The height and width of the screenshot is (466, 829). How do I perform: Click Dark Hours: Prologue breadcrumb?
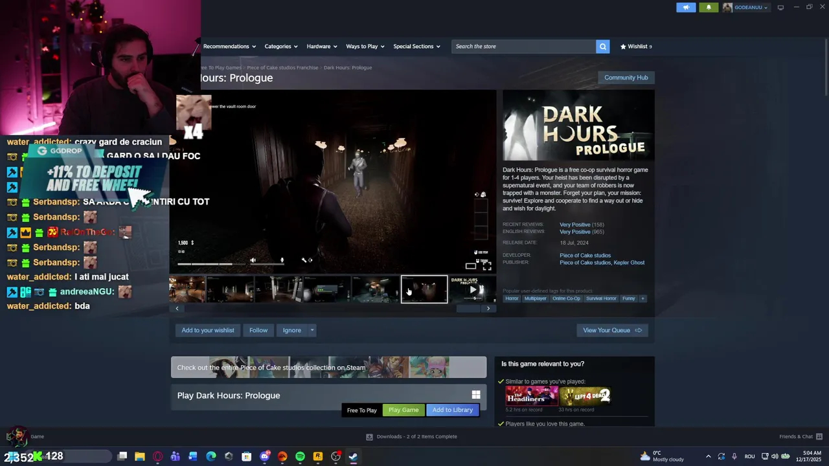[x=348, y=67]
